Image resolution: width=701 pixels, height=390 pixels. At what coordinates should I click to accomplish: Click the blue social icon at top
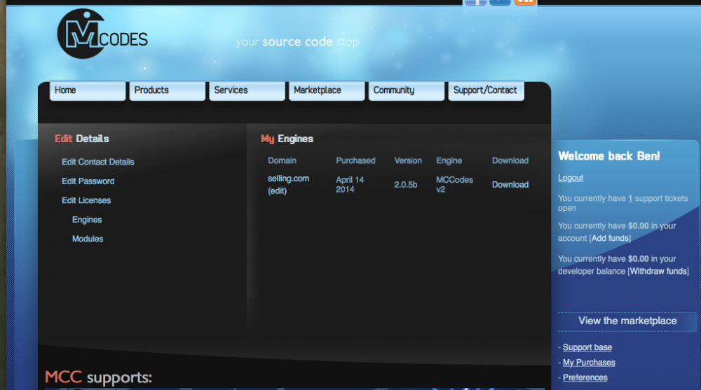(500, 2)
